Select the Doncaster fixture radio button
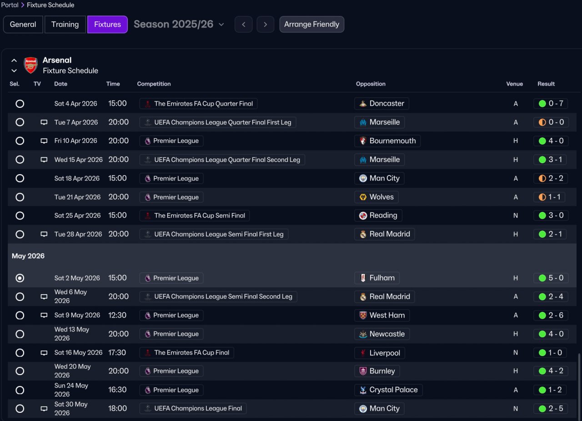Image resolution: width=582 pixels, height=421 pixels. pyautogui.click(x=20, y=104)
